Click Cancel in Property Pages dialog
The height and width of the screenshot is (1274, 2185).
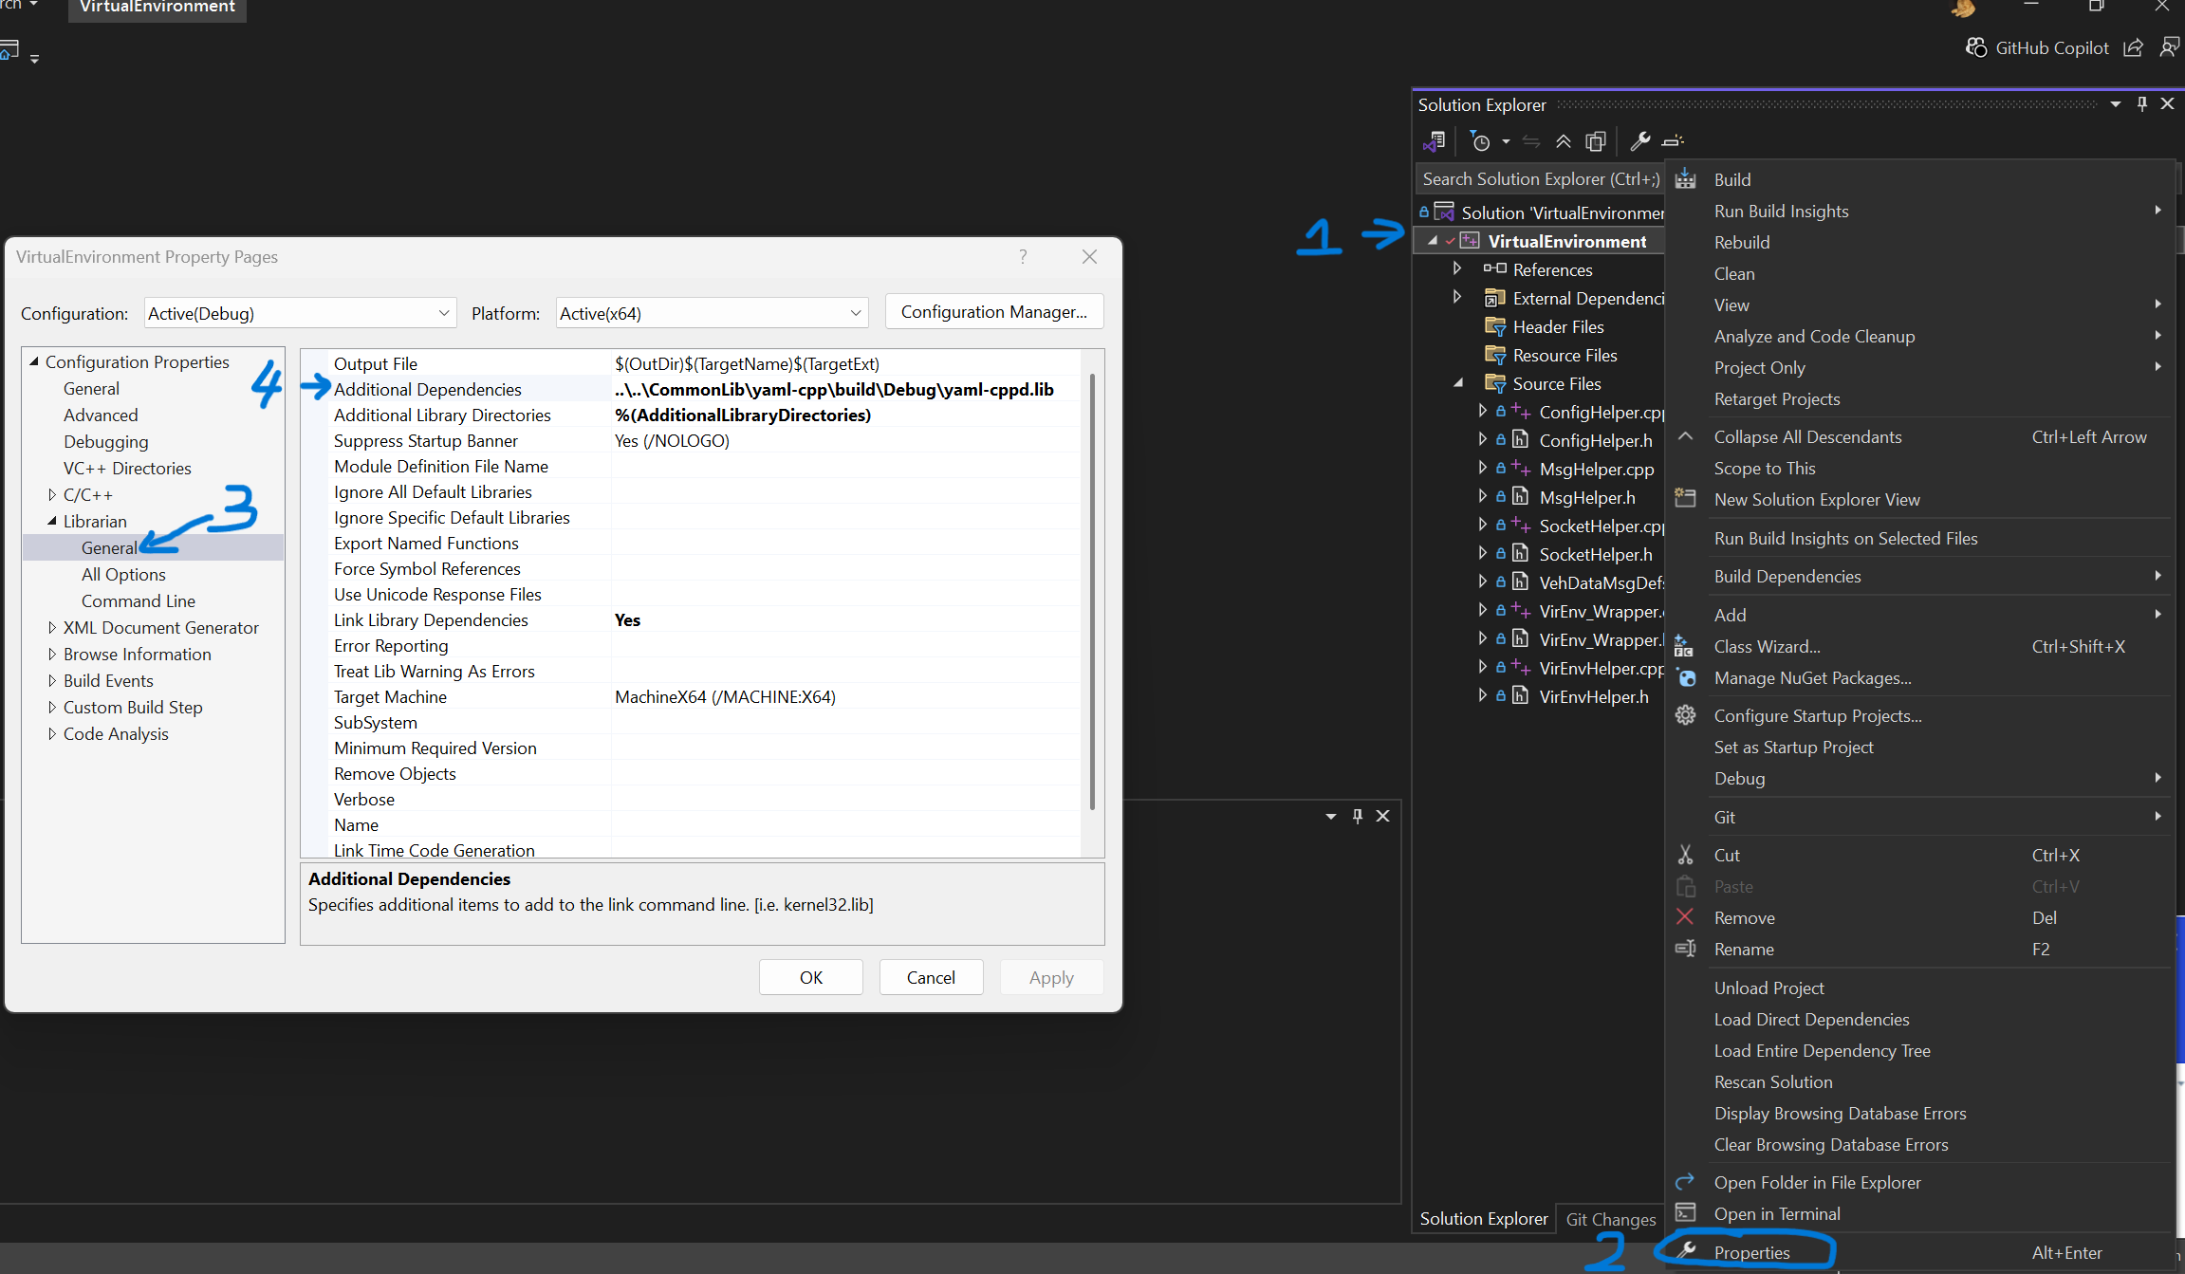[931, 977]
